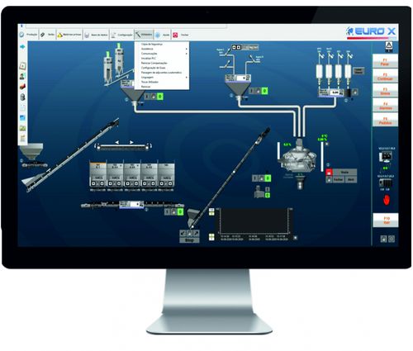Toggle the green 0 indicator beside cement hopper
Viewport: 413px width, 351px height.
point(160,97)
